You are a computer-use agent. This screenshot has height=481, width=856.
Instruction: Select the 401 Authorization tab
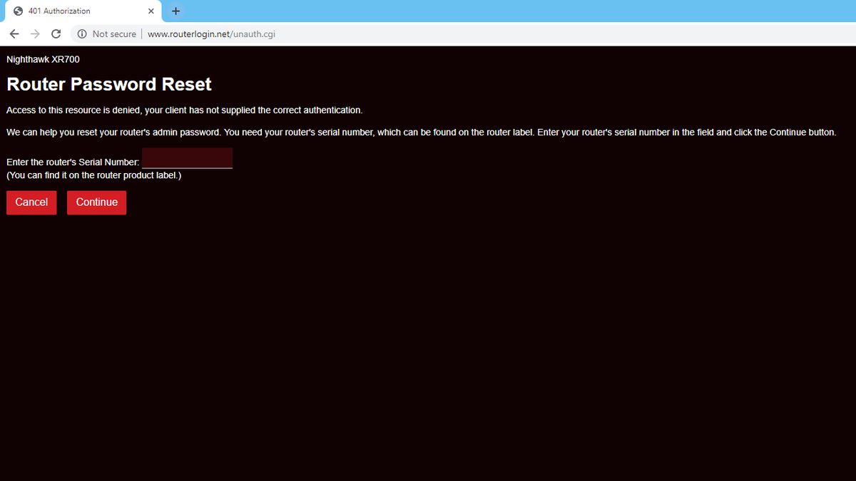pos(78,11)
